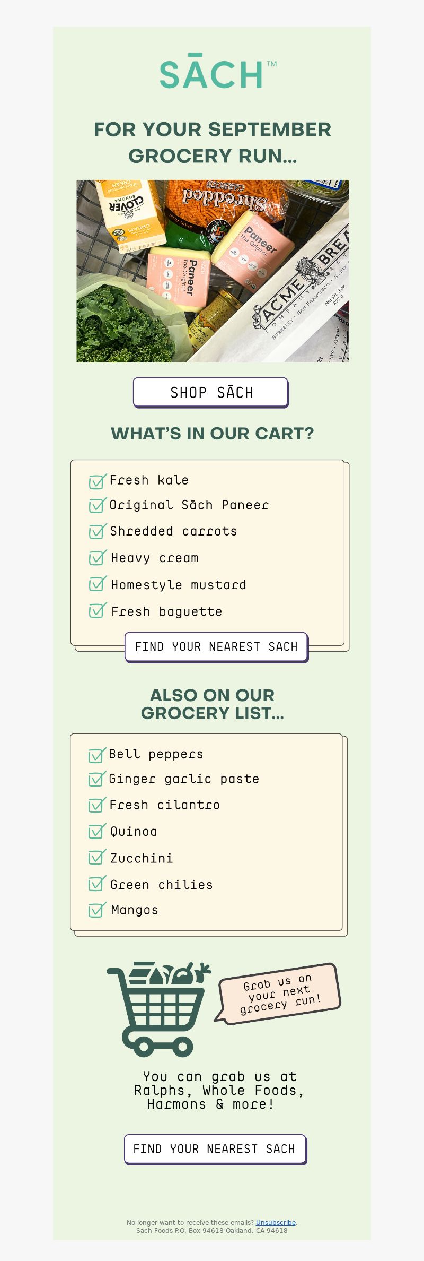Screen dimensions: 424x1261
Task: Click the checkbox next to Fresh baguette
Action: click(98, 611)
